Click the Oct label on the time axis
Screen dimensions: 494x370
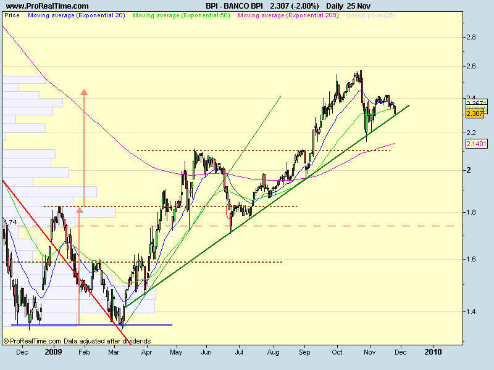tap(337, 352)
